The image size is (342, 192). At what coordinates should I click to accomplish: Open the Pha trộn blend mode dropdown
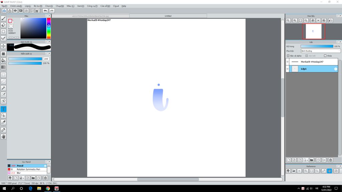pos(320,51)
